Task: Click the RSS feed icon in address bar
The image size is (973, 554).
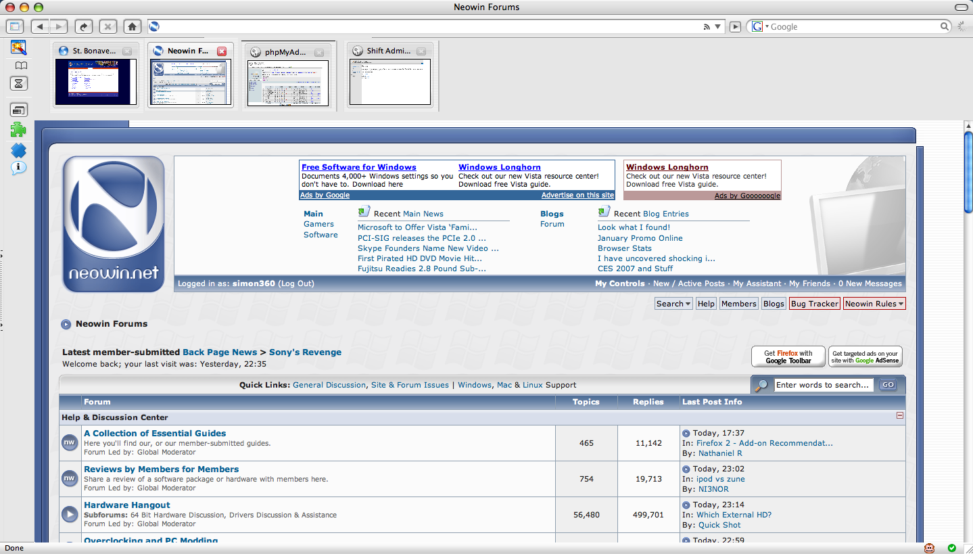Action: (x=707, y=27)
